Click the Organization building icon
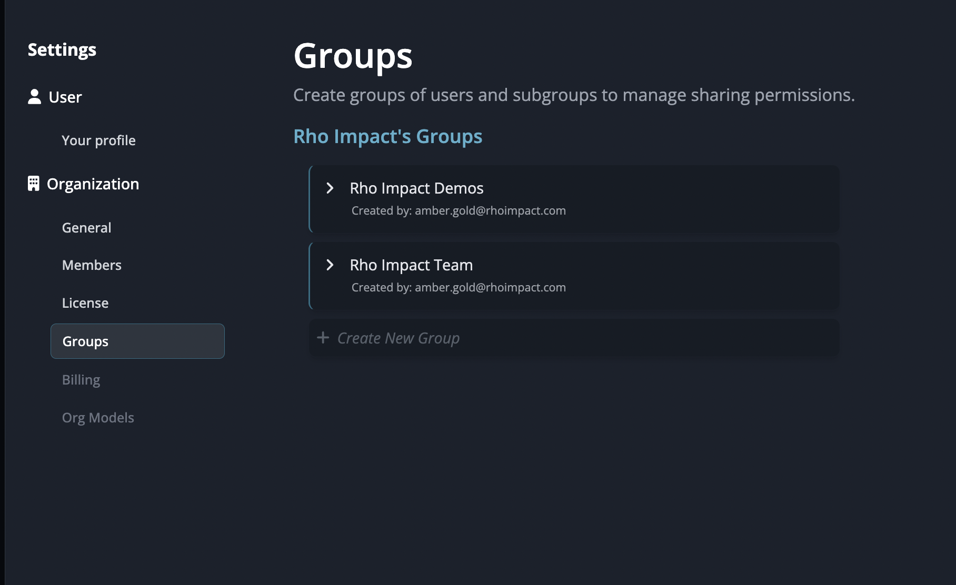The width and height of the screenshot is (956, 585). pyautogui.click(x=34, y=184)
